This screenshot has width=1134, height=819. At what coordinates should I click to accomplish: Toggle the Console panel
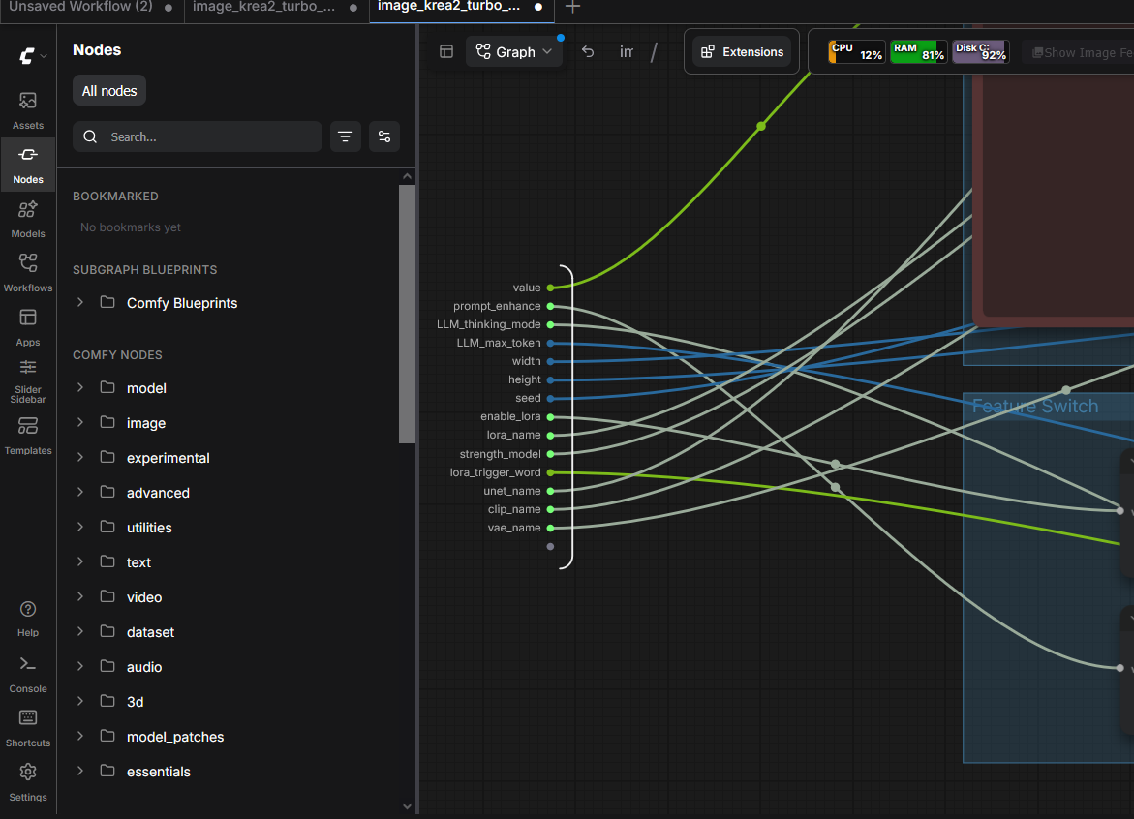point(28,674)
